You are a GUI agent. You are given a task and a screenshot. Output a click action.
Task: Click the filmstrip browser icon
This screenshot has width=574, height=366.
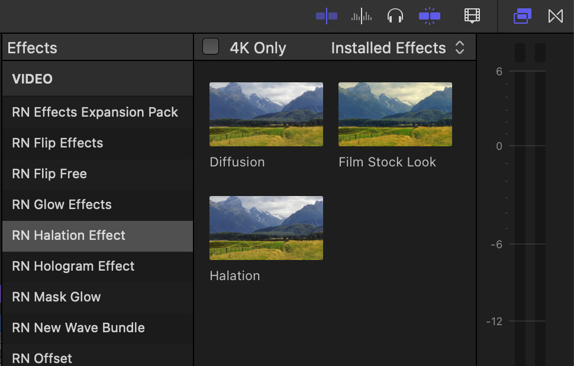coord(472,16)
